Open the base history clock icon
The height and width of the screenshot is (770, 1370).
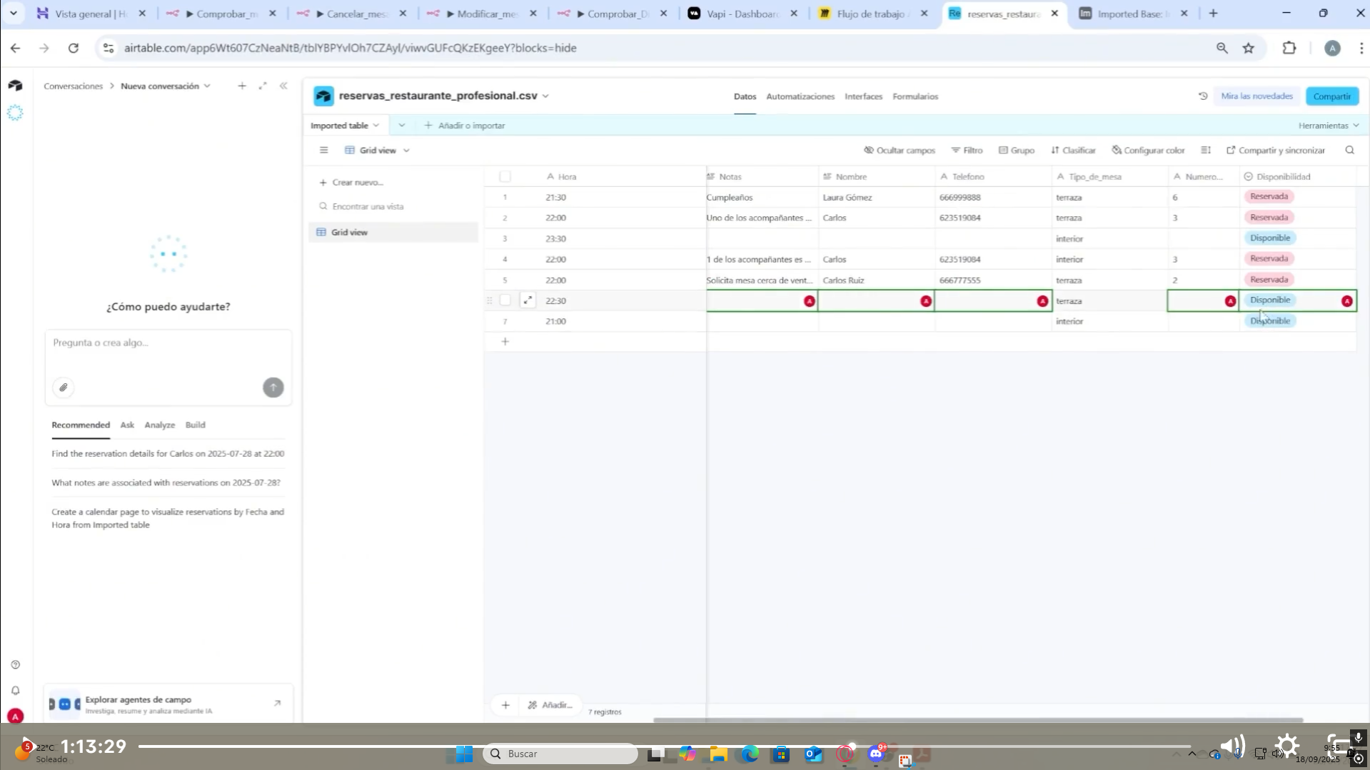(x=1203, y=96)
